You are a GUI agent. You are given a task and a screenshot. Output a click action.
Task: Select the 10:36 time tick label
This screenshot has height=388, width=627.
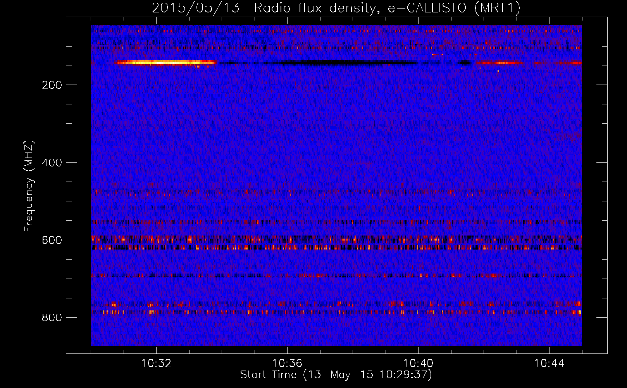point(287,363)
